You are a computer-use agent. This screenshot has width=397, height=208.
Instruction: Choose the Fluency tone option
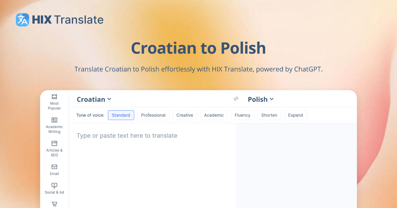click(243, 115)
